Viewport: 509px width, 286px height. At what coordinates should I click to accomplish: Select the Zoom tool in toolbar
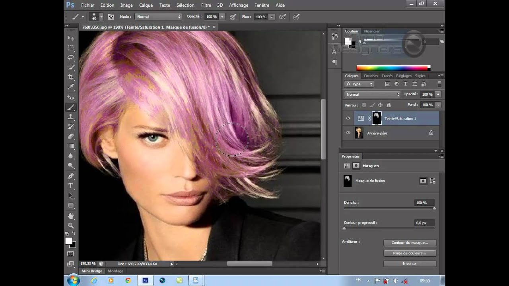[x=71, y=225]
